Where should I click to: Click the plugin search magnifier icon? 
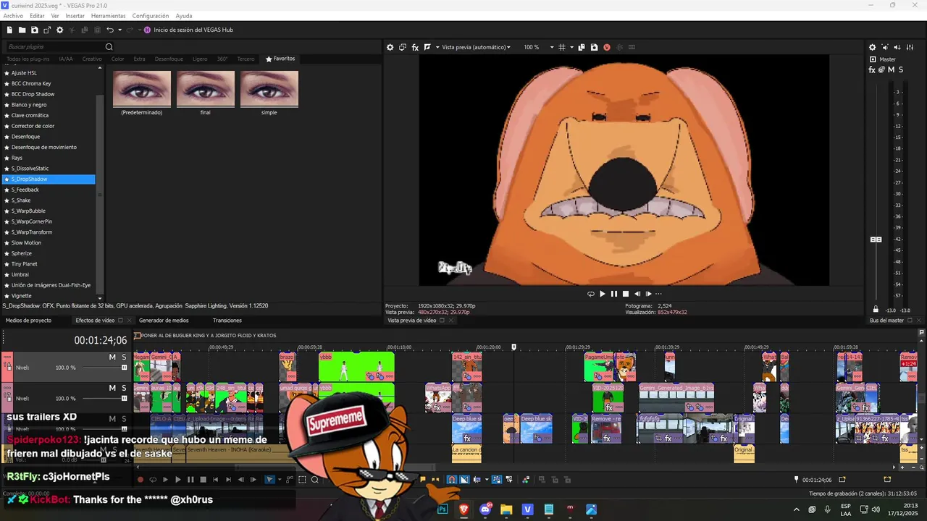(x=109, y=47)
